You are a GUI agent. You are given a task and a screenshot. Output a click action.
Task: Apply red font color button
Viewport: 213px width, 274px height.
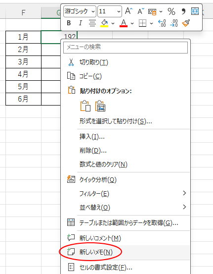point(124,23)
